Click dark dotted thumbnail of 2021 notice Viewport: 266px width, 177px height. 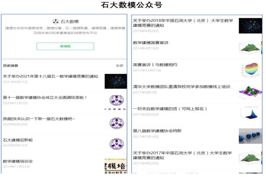pyautogui.click(x=115, y=81)
